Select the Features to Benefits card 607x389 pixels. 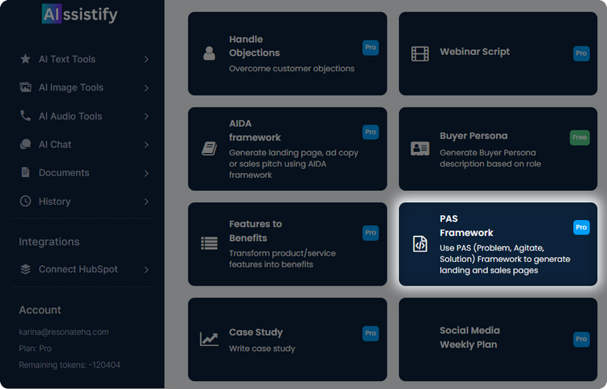pyautogui.click(x=287, y=243)
